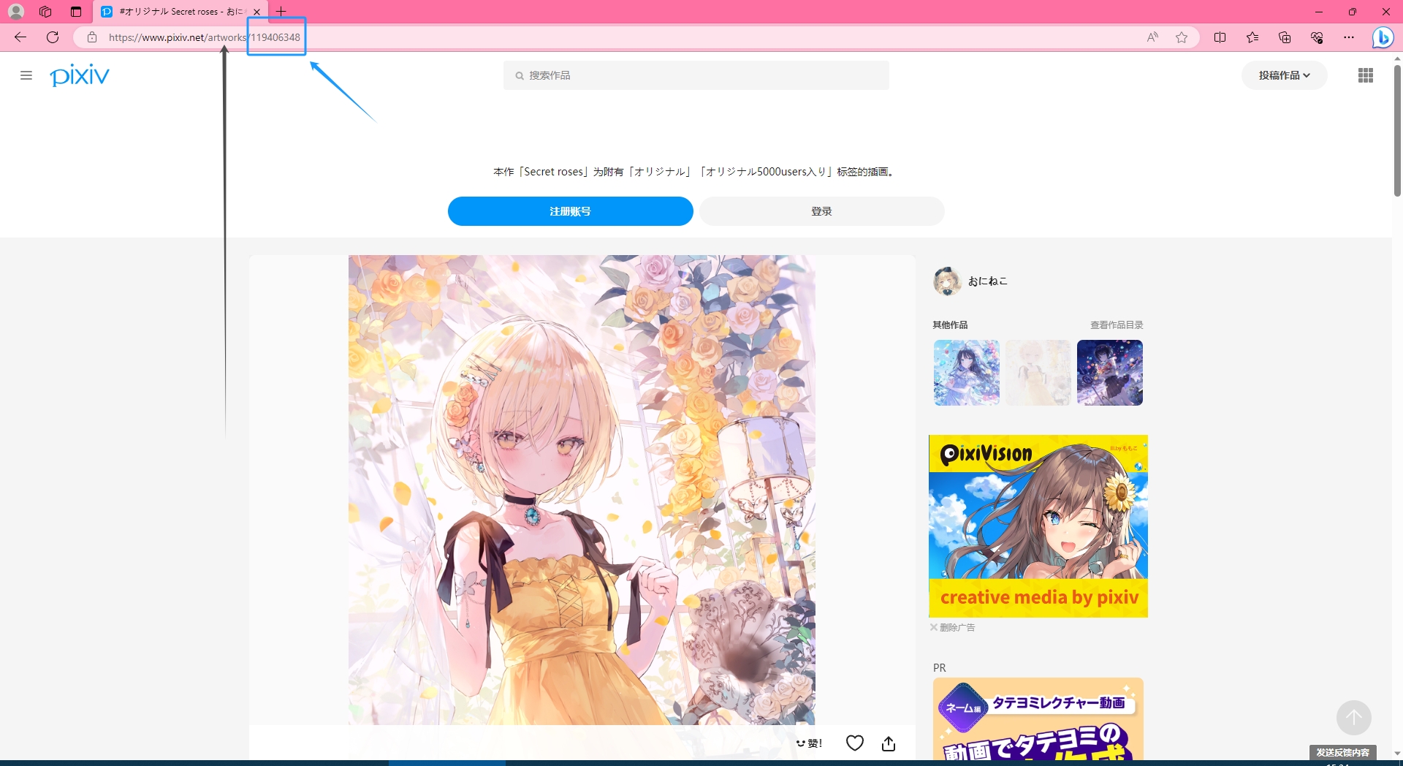Screen dimensions: 1403x766
Task: Expand the 投稿作品 dropdown
Action: [x=1284, y=75]
